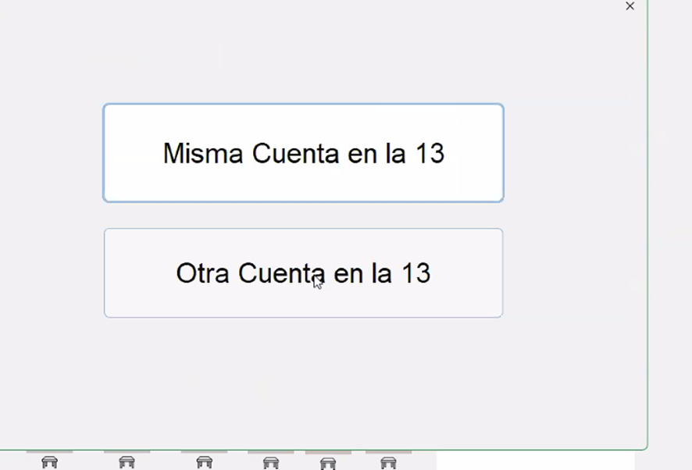Select the sixth table icon, rightmost

pyautogui.click(x=388, y=463)
